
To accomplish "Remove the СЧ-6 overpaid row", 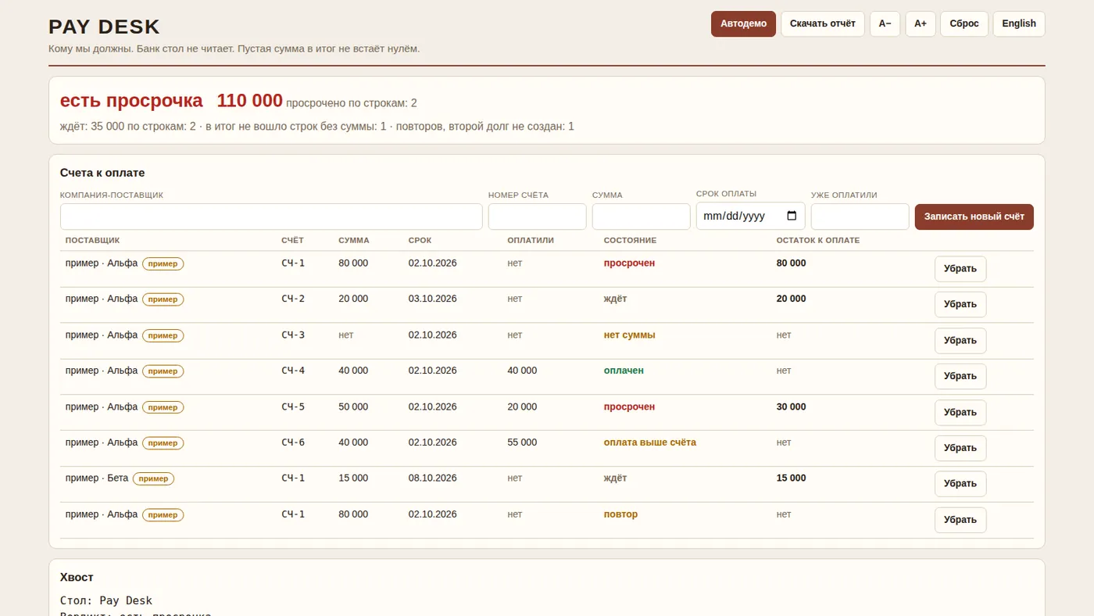I will click(x=960, y=448).
